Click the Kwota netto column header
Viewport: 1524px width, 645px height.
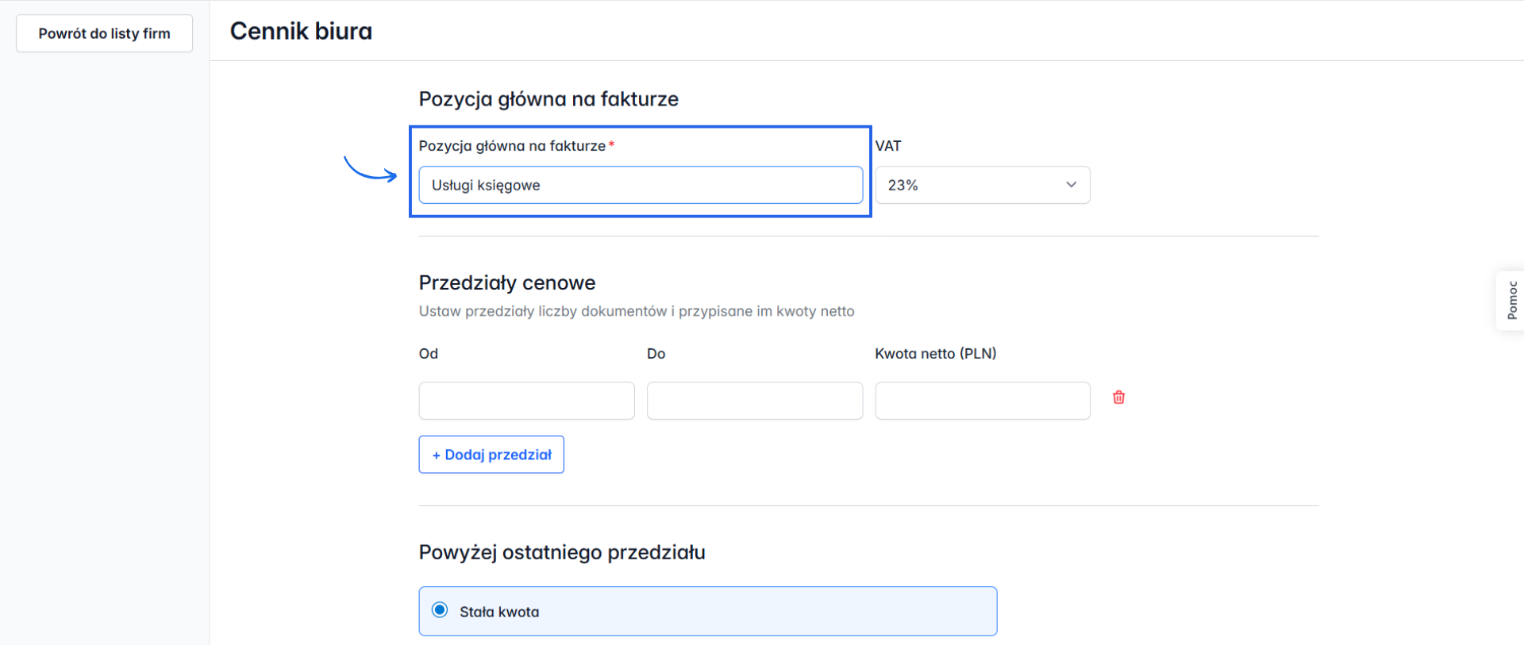[936, 353]
